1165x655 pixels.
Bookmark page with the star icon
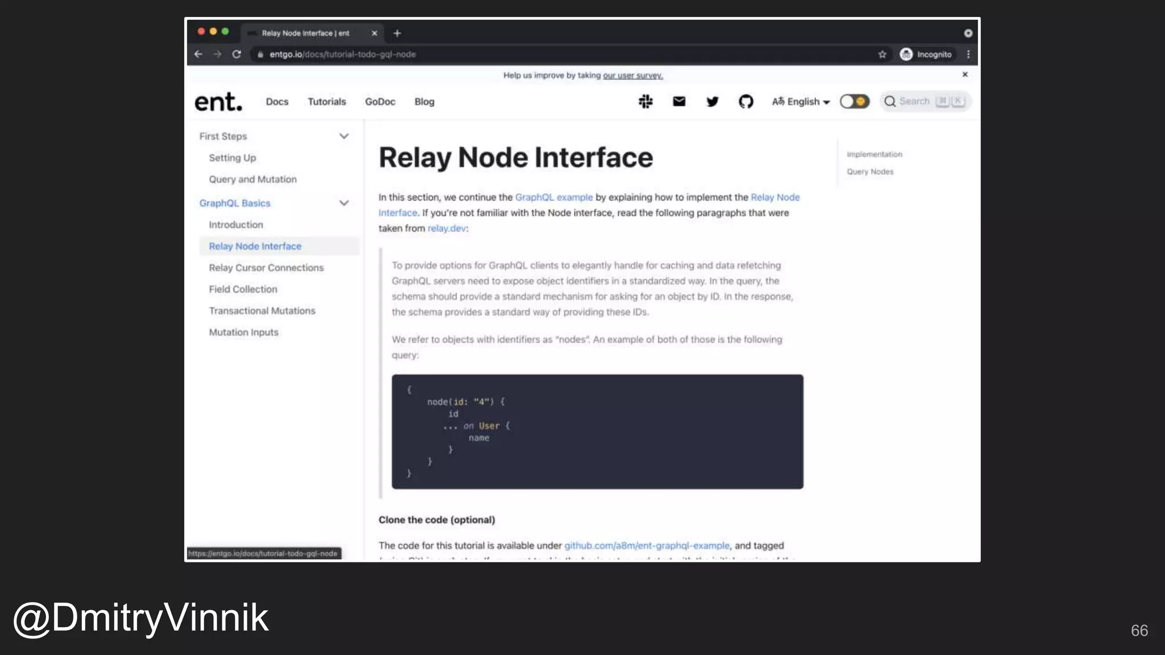click(x=882, y=55)
